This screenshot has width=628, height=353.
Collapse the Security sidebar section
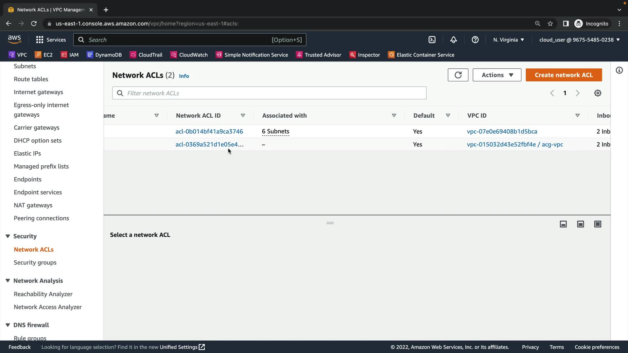click(8, 236)
